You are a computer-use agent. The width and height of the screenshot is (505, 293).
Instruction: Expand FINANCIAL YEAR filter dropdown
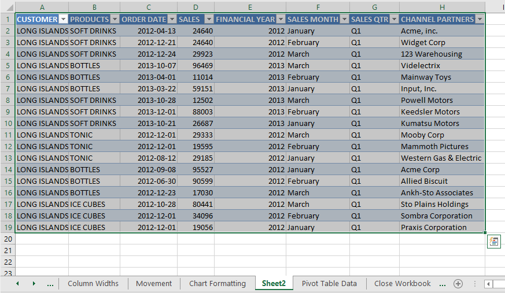pos(281,20)
